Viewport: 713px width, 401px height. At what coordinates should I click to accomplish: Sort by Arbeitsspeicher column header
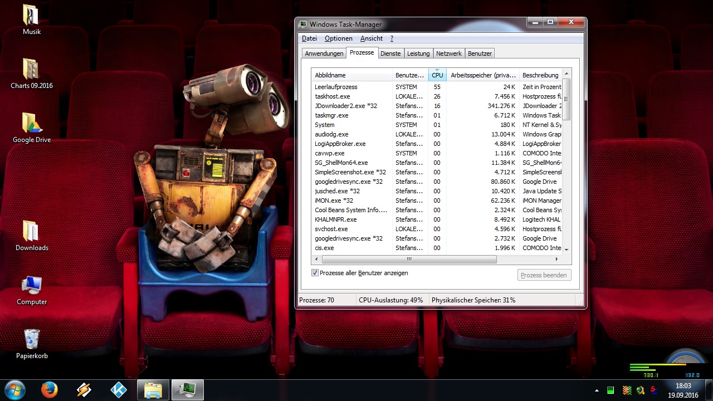pyautogui.click(x=483, y=75)
